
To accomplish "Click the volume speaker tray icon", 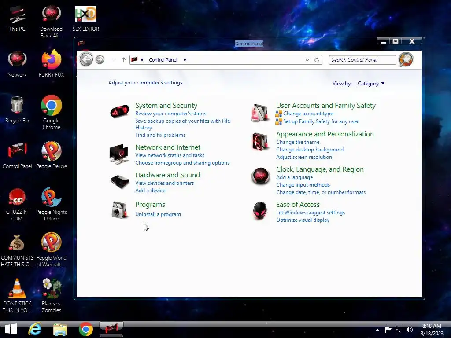I will coord(409,330).
